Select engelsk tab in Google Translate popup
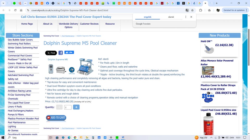Viewport: 250px width, 140px height. 147,17
